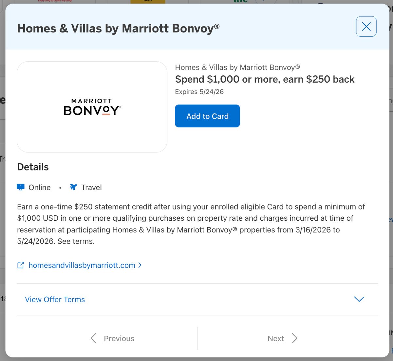Open the homesandvillasbymarriott.com link
Screen dimensions: 393x361
coord(82,265)
